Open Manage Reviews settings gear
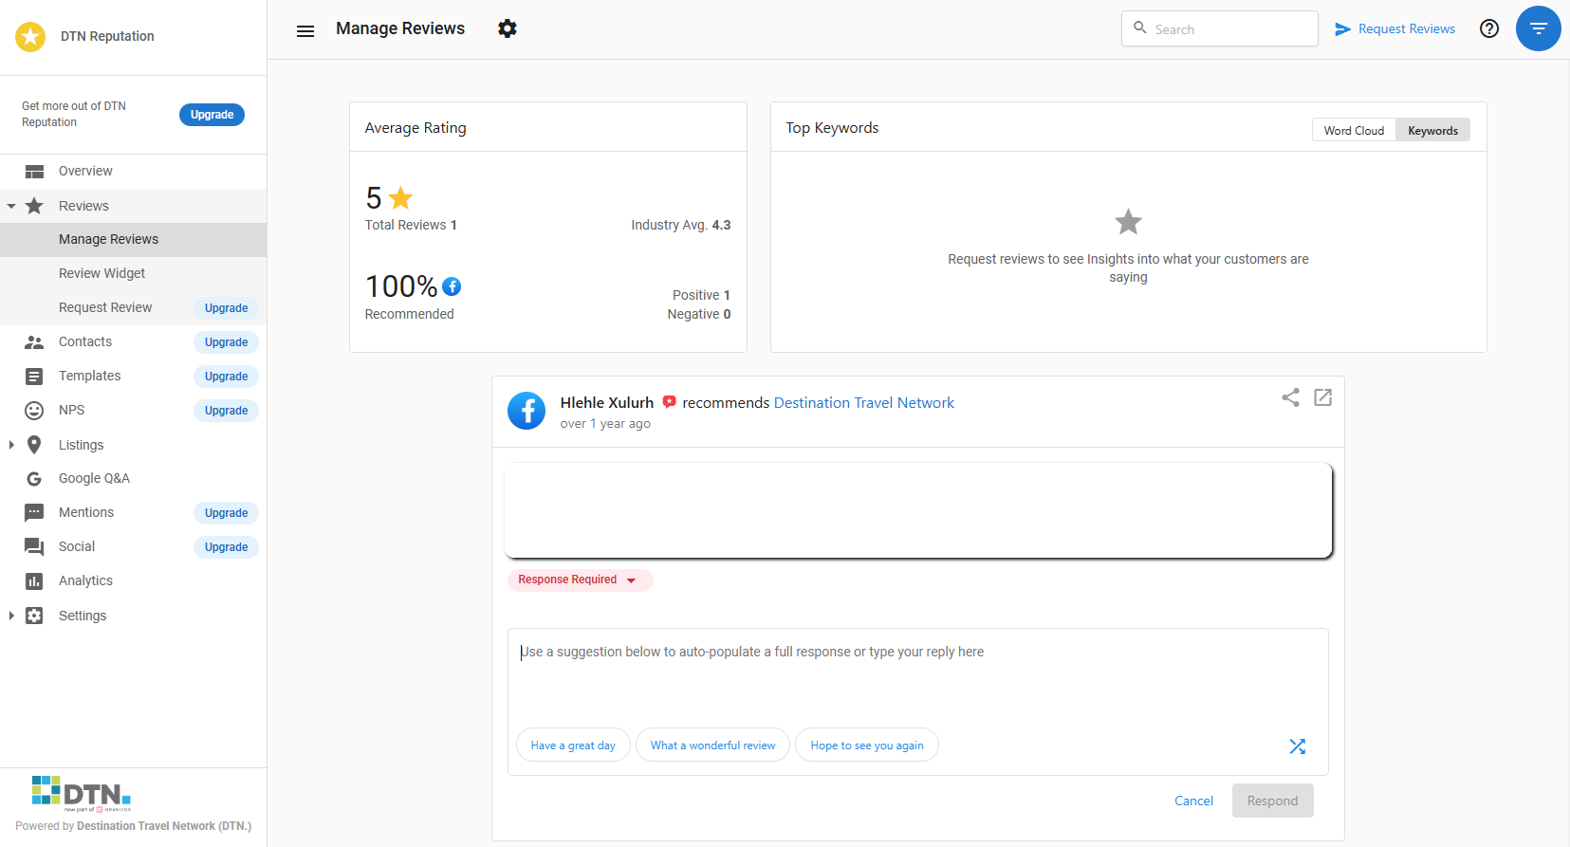 pyautogui.click(x=508, y=28)
